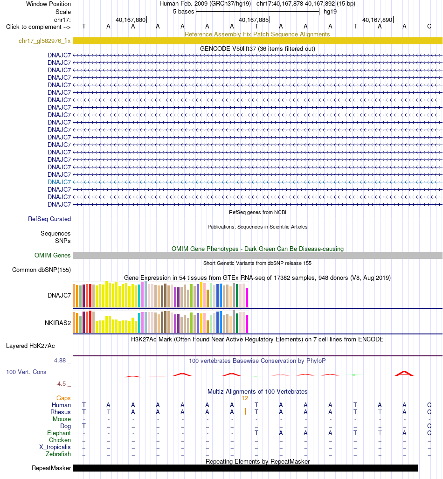443x479 pixels.
Task: Click the NKIRAS2 GTEx track label
Action: pyautogui.click(x=58, y=323)
